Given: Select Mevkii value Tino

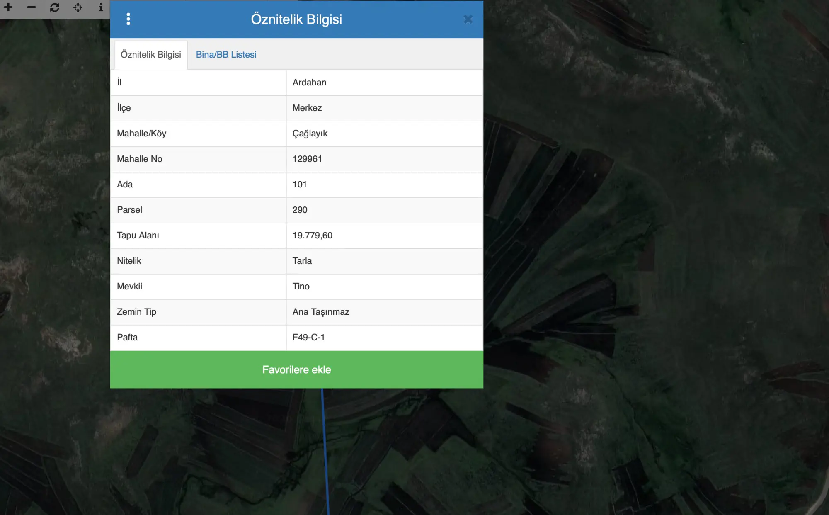Looking at the screenshot, I should point(301,286).
